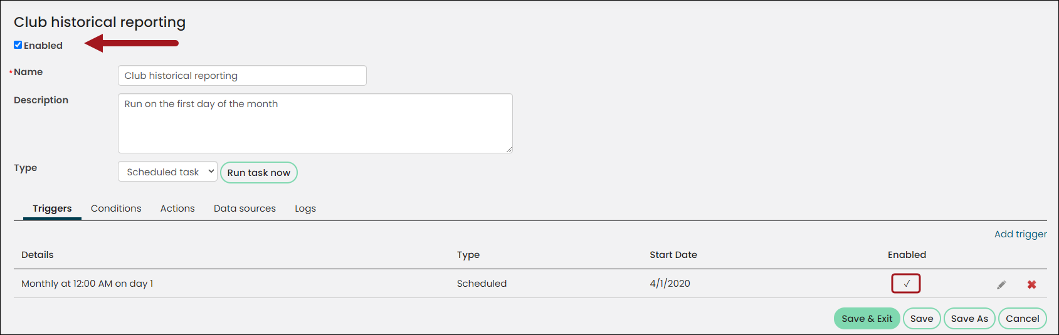Click the pencil edit trigger icon
Screen dimensions: 1059x335
click(1001, 285)
